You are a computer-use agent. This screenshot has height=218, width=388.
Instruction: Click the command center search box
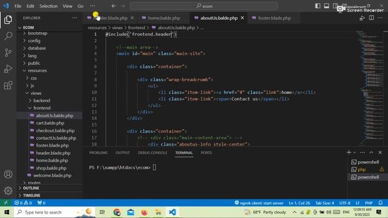tap(204, 6)
